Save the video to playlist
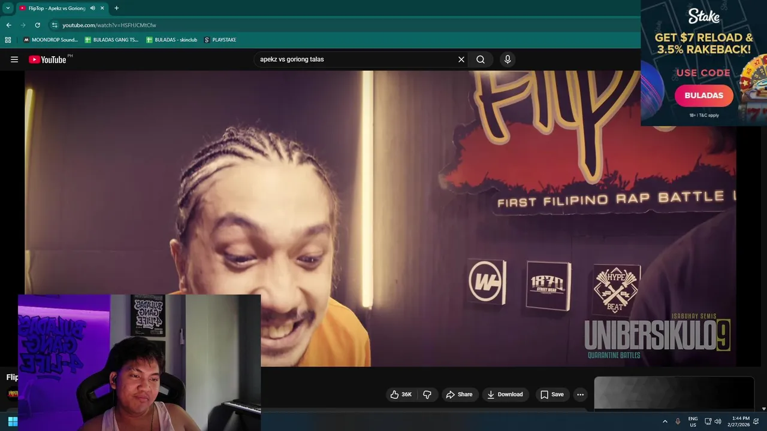This screenshot has height=431, width=767. [552, 394]
